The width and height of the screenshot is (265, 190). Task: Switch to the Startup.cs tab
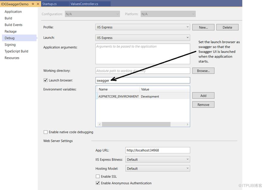click(49, 4)
